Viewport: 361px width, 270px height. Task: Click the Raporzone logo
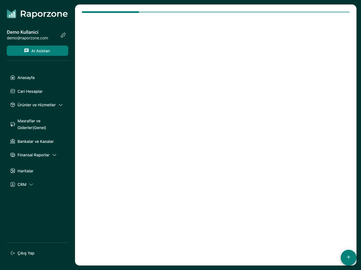click(x=37, y=14)
